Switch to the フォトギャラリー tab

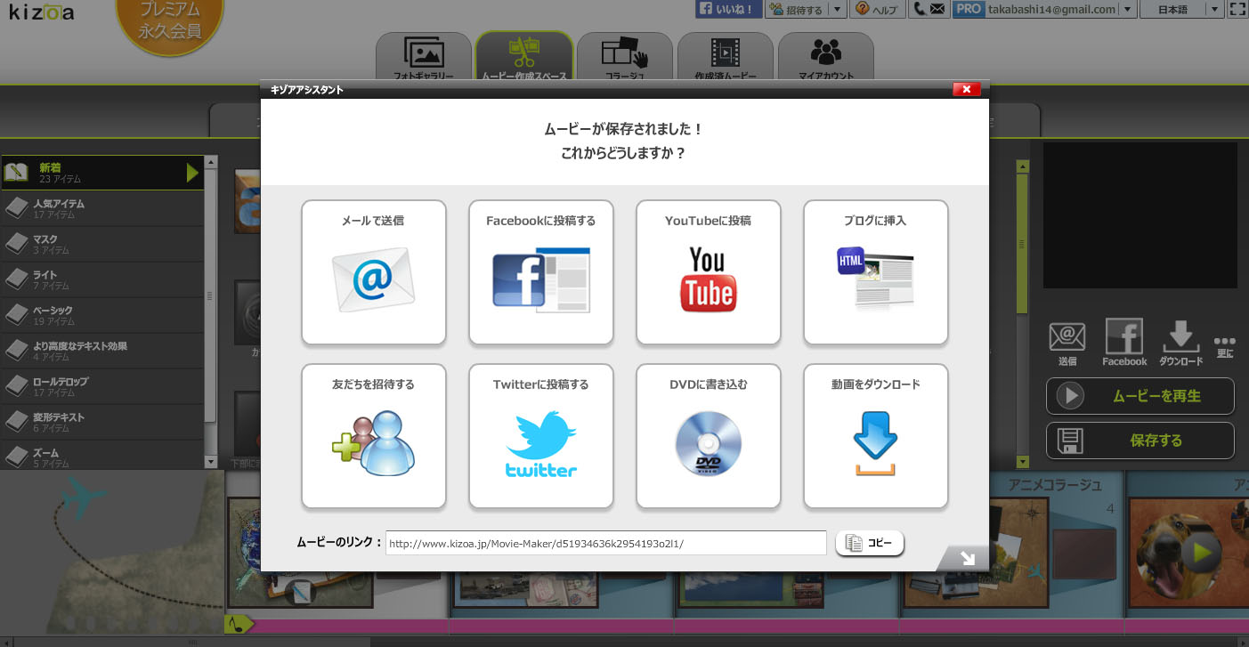click(x=424, y=59)
